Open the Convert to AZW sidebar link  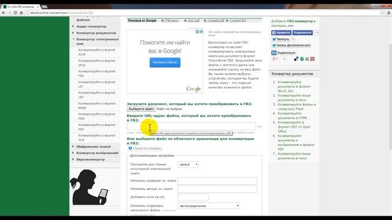pyautogui.click(x=97, y=52)
